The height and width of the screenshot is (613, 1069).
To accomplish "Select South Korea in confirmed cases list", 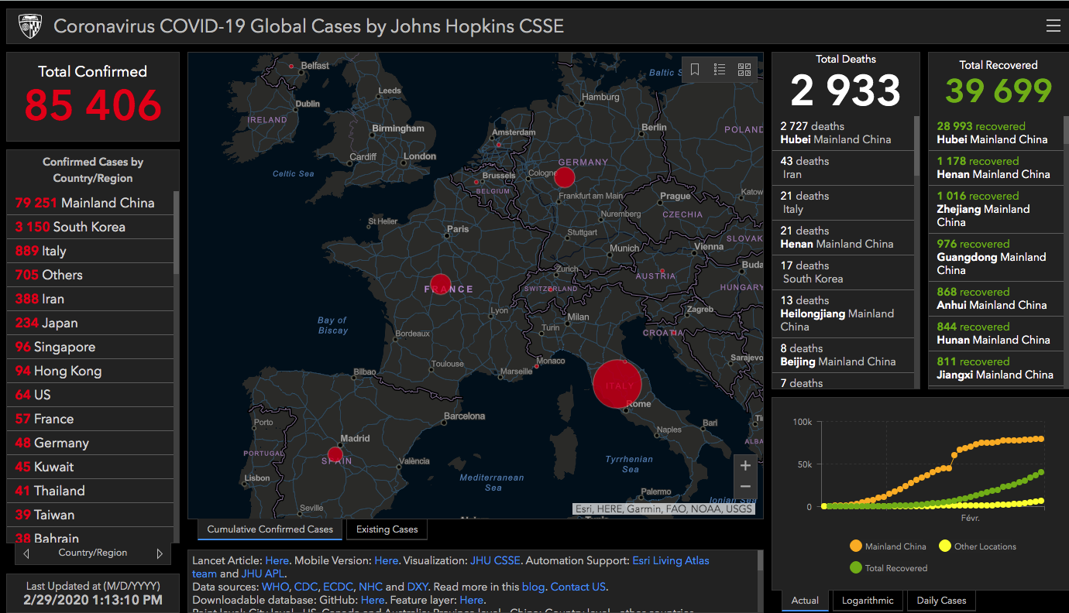I will 90,227.
